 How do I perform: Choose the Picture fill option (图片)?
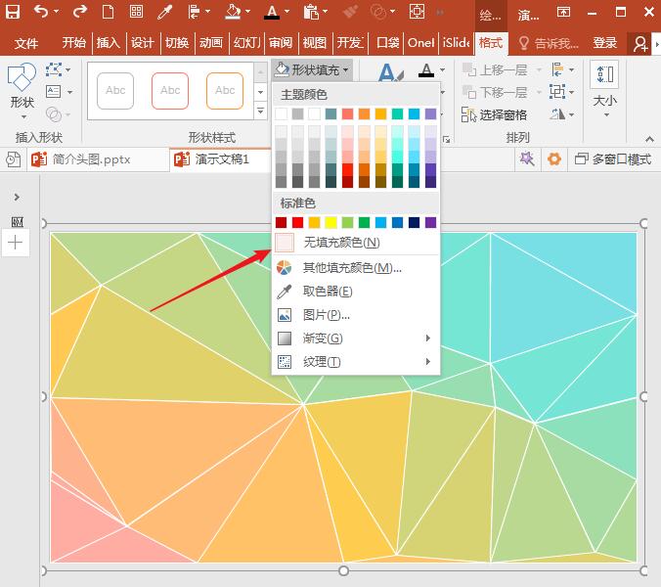pos(326,314)
